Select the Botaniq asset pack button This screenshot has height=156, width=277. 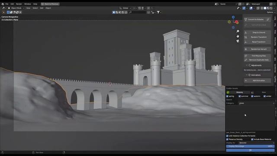238,92
